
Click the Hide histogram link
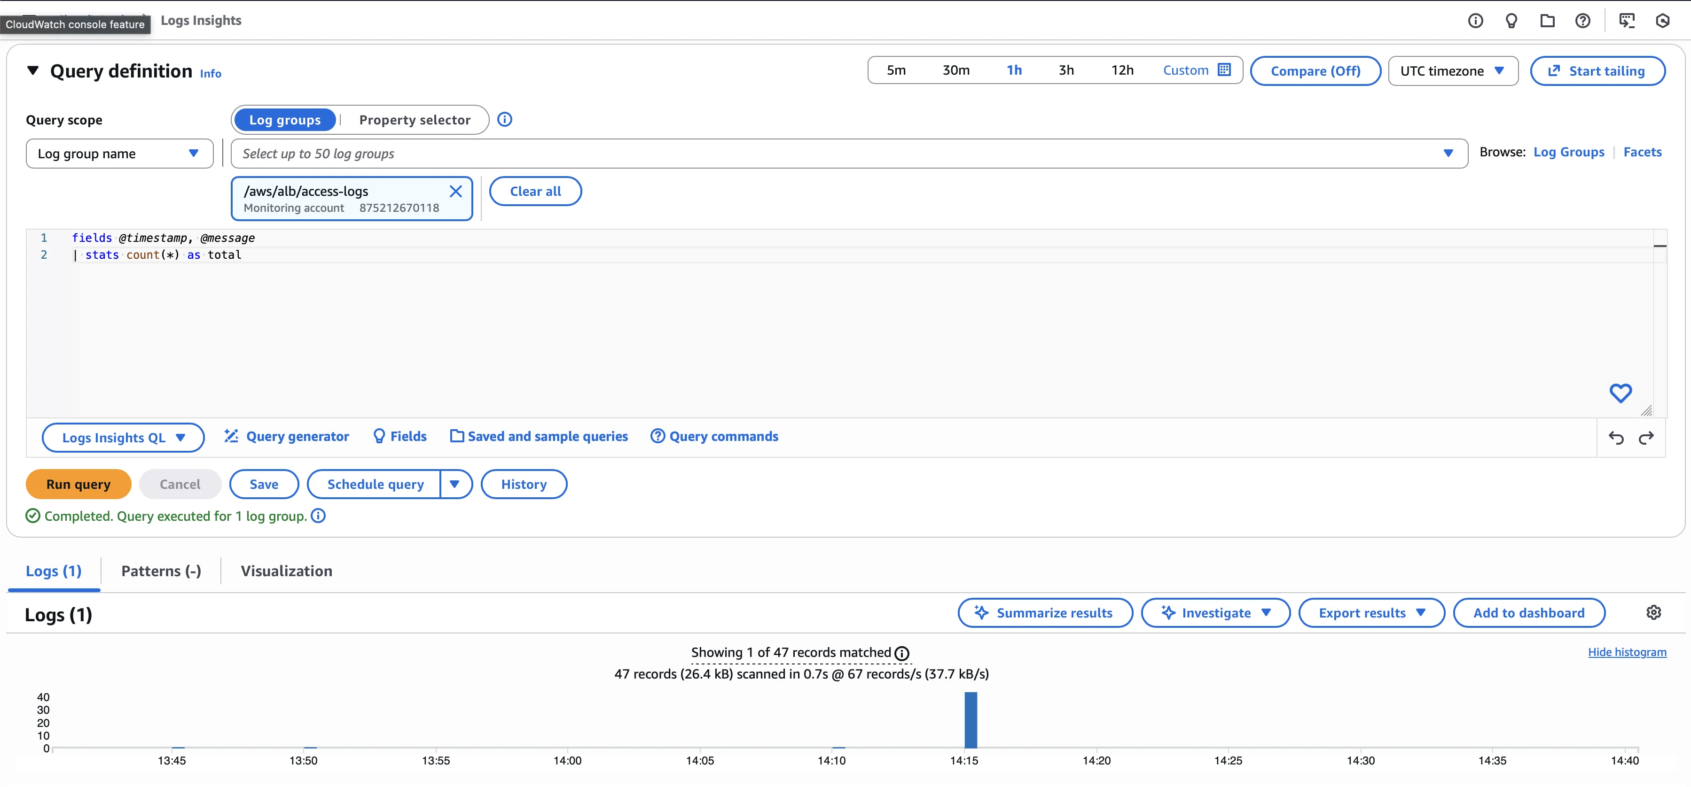point(1627,652)
